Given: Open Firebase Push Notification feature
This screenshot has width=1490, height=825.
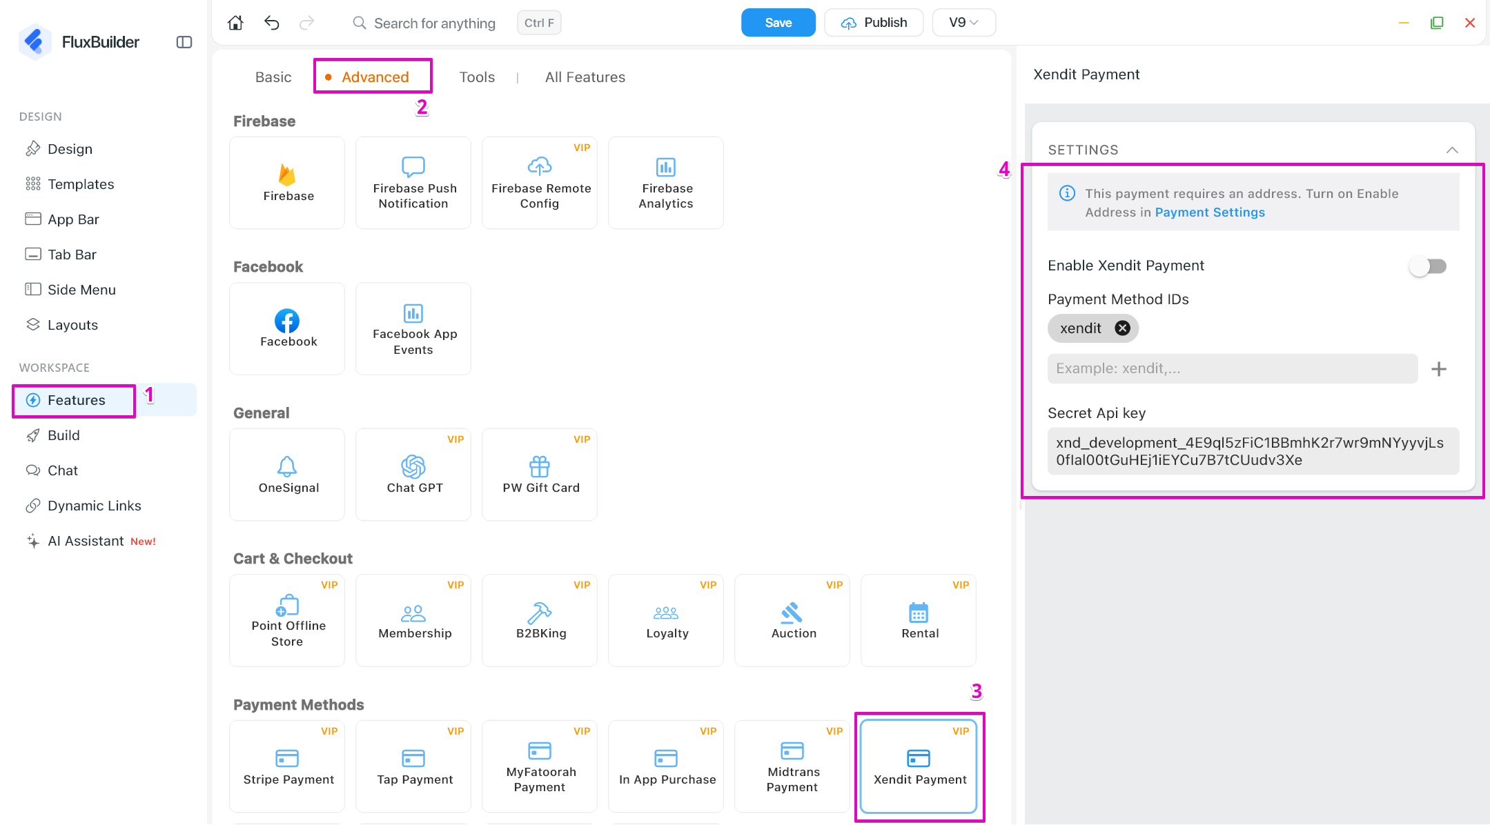Looking at the screenshot, I should [413, 183].
